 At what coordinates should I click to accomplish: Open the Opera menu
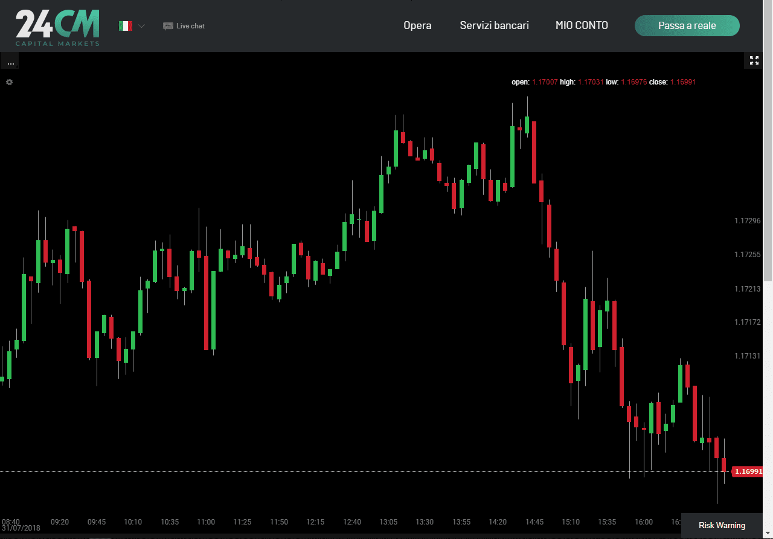[x=417, y=25]
